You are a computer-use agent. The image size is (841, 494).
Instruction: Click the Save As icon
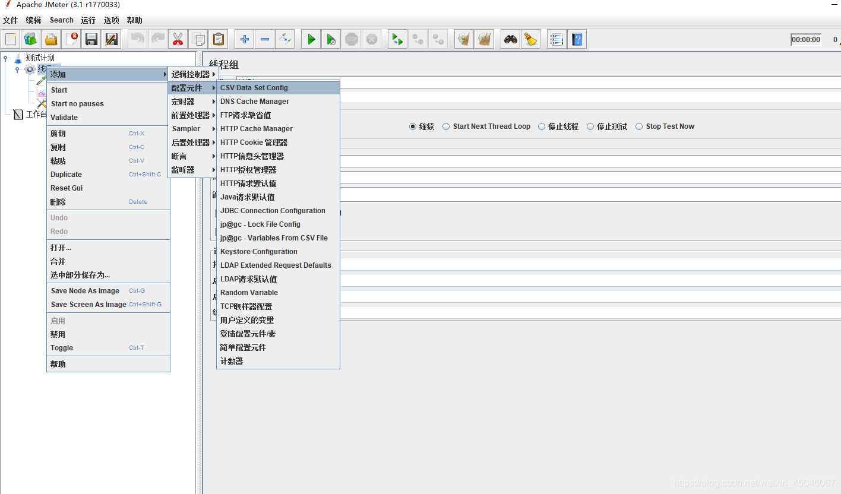pyautogui.click(x=112, y=40)
